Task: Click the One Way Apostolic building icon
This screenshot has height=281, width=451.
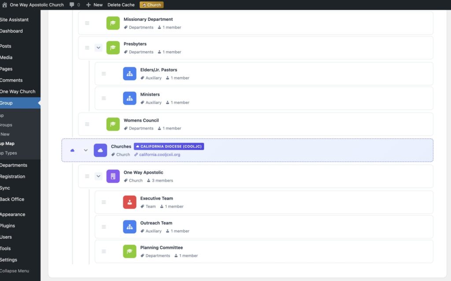Action: pyautogui.click(x=113, y=176)
